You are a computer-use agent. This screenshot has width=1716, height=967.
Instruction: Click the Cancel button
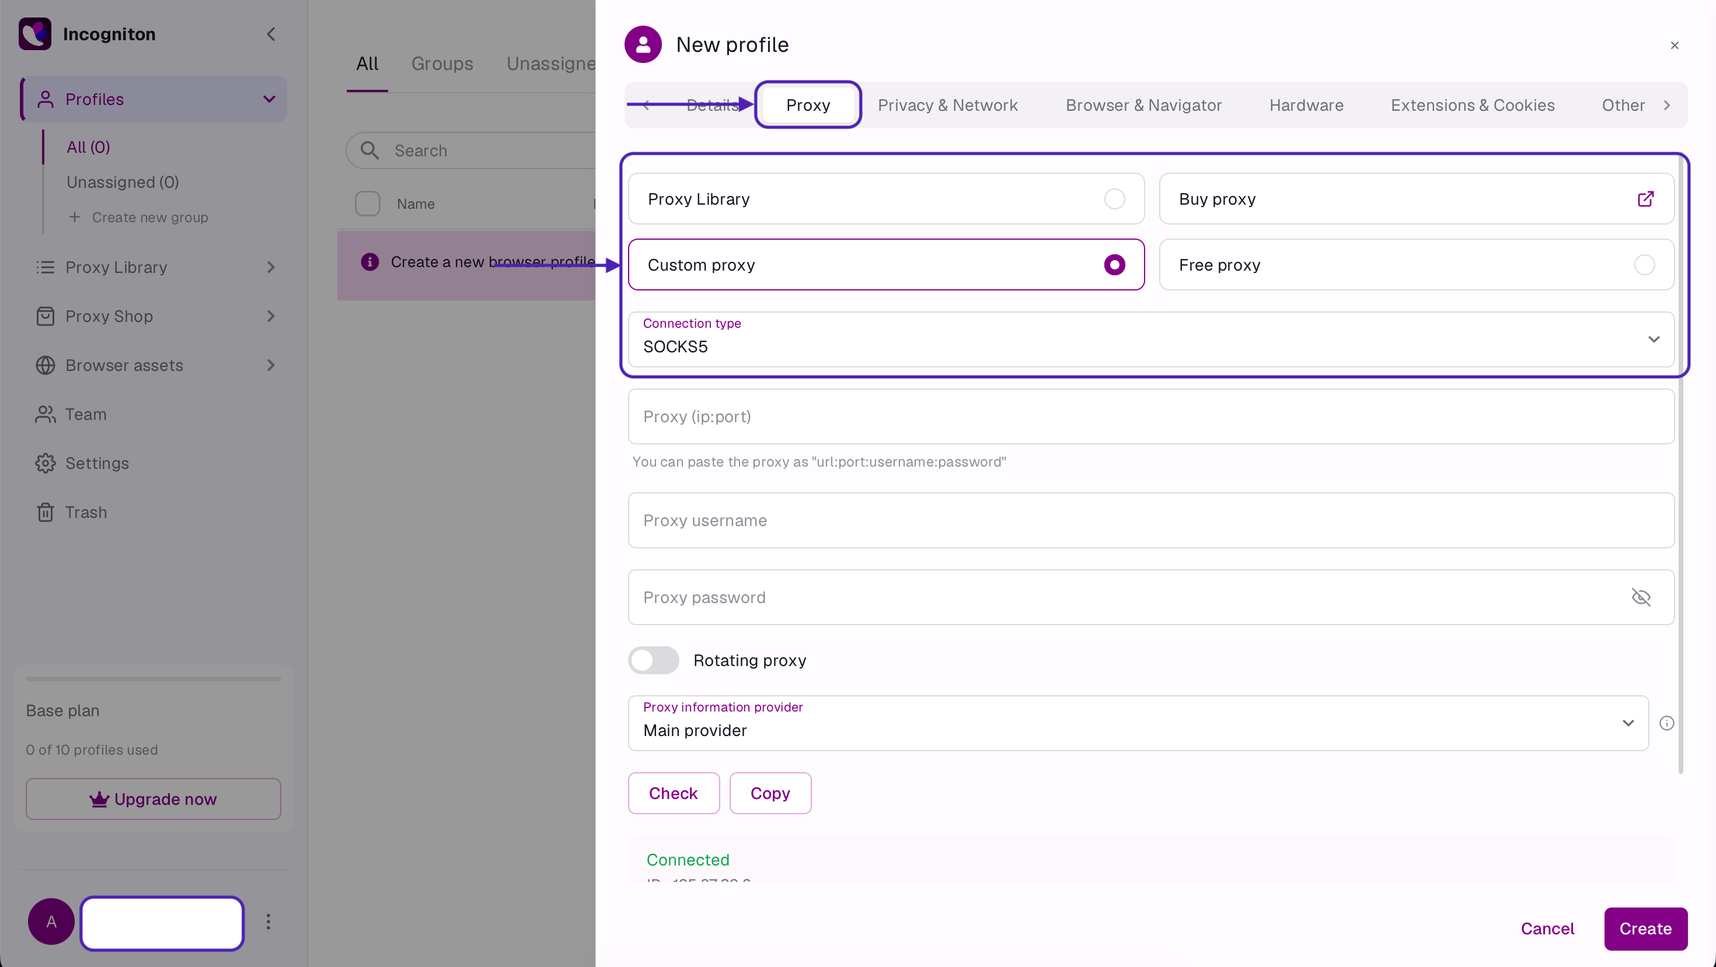point(1547,929)
